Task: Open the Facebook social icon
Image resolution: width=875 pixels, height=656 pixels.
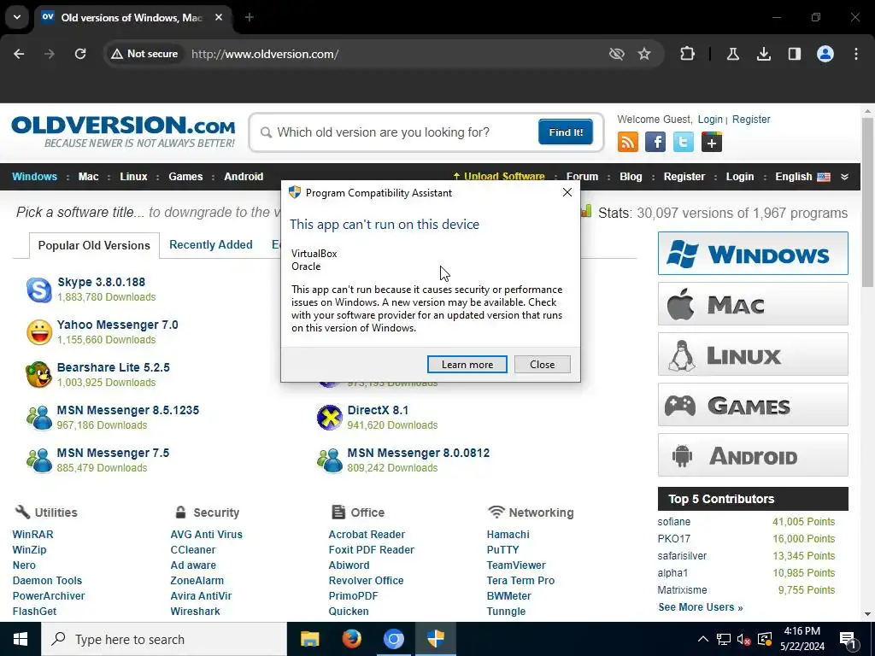Action: [x=655, y=142]
